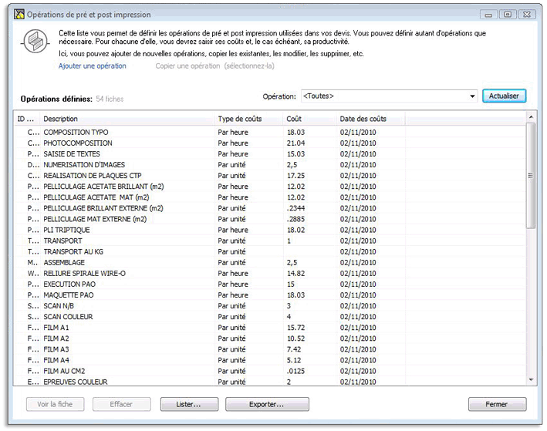Minimize the operations window
The height and width of the screenshot is (431, 547).
pos(488,15)
